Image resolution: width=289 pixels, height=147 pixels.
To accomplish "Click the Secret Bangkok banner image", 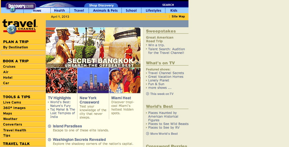I will click(93, 47).
